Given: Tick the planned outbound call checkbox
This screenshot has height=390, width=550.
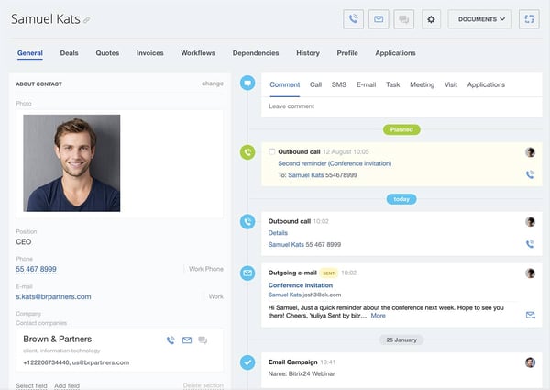Looking at the screenshot, I should 272,151.
